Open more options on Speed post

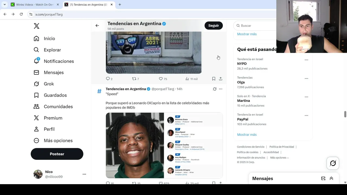tap(221, 89)
